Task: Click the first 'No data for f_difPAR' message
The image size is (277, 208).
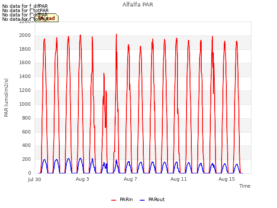Action: coord(25,6)
